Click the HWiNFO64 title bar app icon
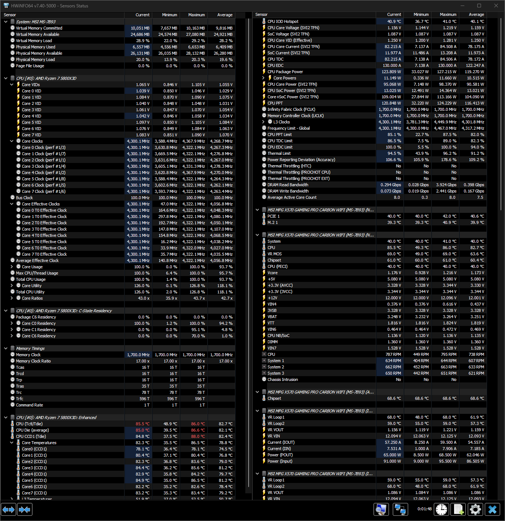Viewport: 505px width, 521px height. point(6,6)
